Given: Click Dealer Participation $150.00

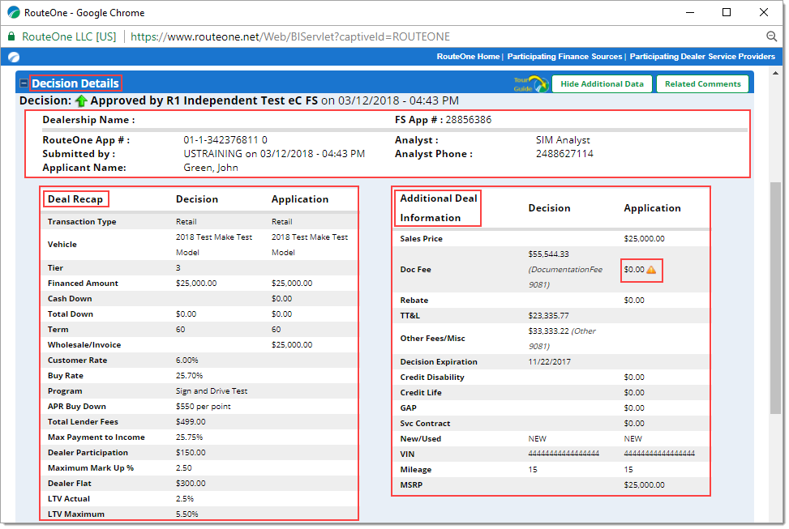Looking at the screenshot, I should pyautogui.click(x=191, y=453).
